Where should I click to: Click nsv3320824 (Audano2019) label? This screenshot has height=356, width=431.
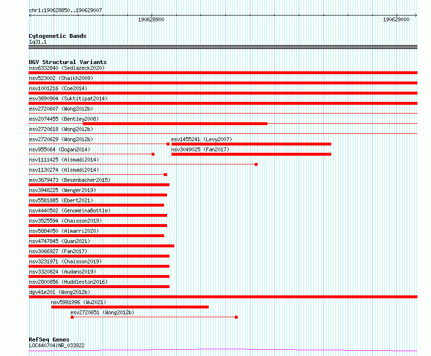point(62,272)
